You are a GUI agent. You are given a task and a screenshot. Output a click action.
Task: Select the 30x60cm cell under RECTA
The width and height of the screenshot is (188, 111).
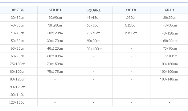(x=19, y=18)
